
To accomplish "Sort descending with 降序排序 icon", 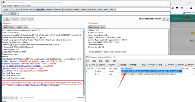I will (179, 65).
